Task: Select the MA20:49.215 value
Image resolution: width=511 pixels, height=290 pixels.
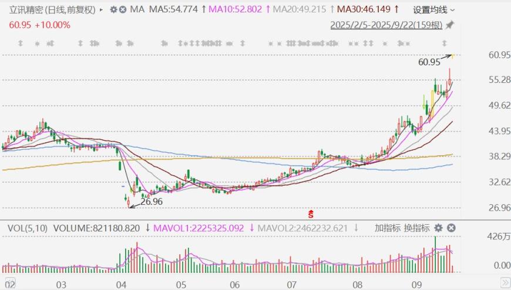Action: click(299, 9)
